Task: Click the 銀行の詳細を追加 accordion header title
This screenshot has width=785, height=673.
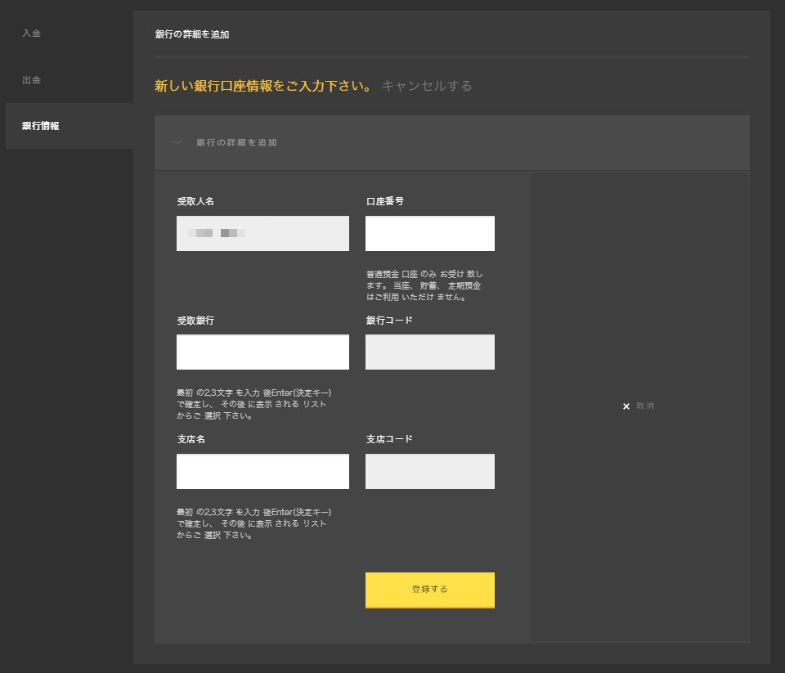Action: [236, 143]
